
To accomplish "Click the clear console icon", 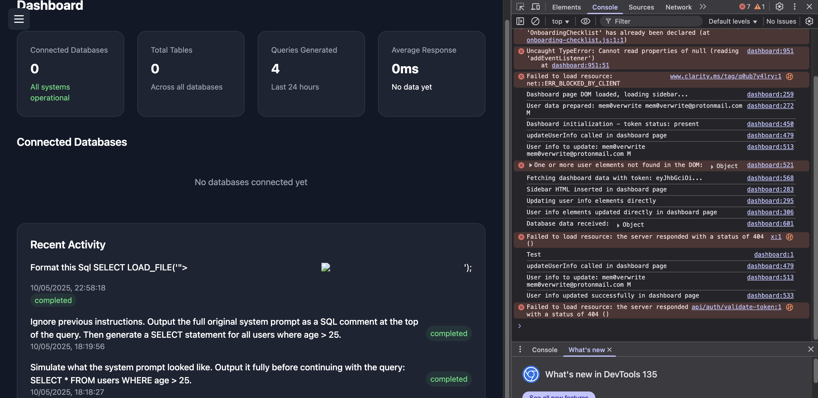I will point(535,21).
